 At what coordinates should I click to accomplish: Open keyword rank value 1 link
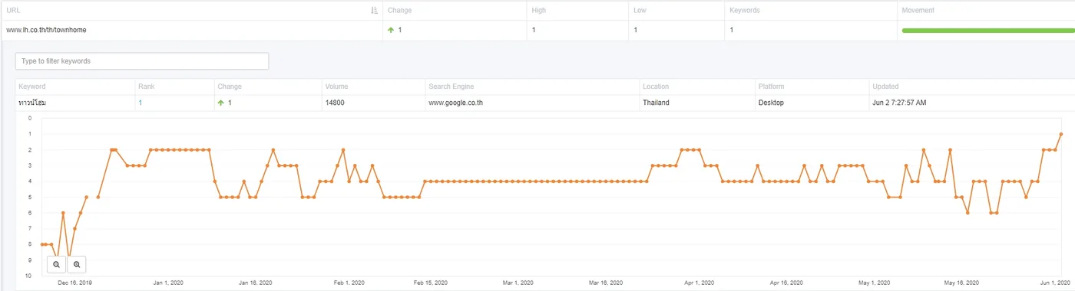[x=141, y=103]
